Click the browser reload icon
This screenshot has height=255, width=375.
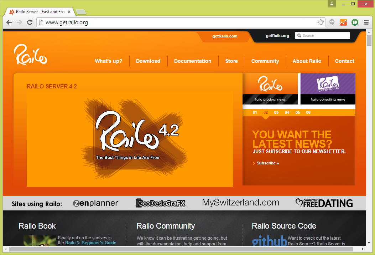coord(30,22)
